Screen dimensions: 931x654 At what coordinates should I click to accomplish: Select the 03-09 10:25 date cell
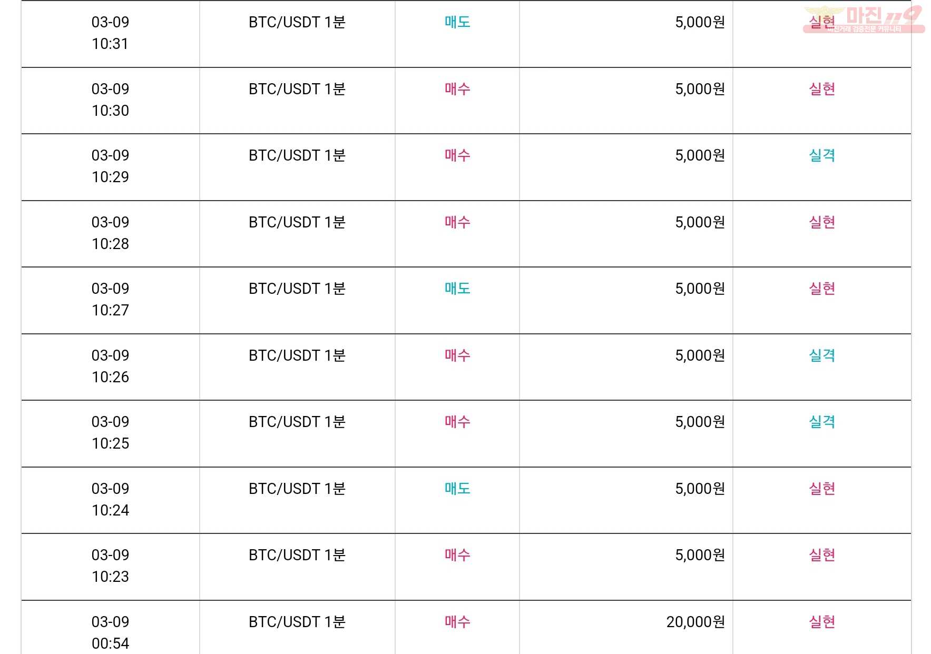pyautogui.click(x=110, y=433)
